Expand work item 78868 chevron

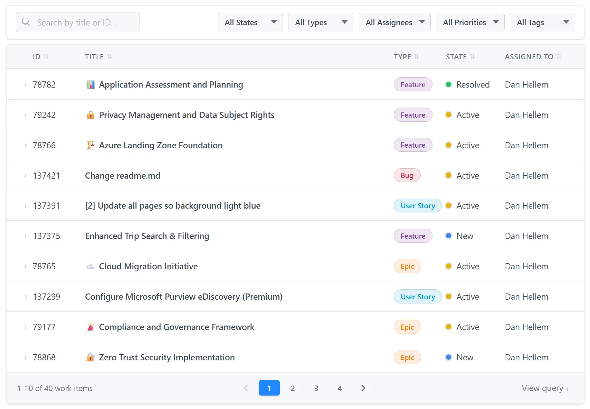25,358
